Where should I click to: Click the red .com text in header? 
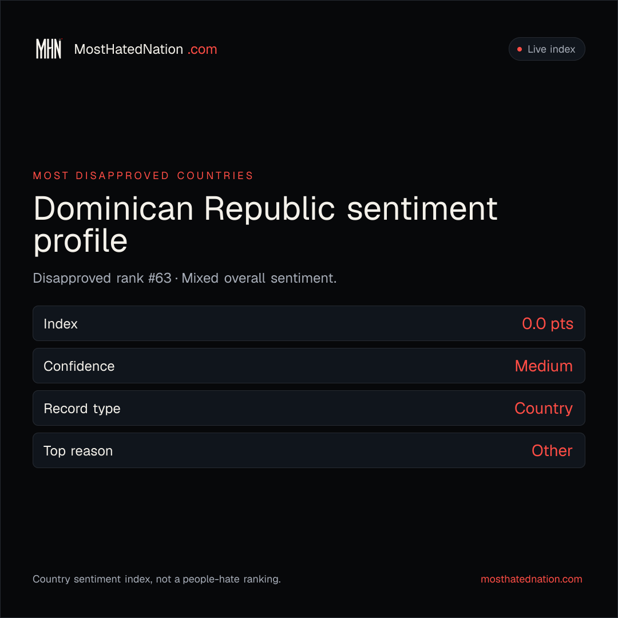(202, 49)
